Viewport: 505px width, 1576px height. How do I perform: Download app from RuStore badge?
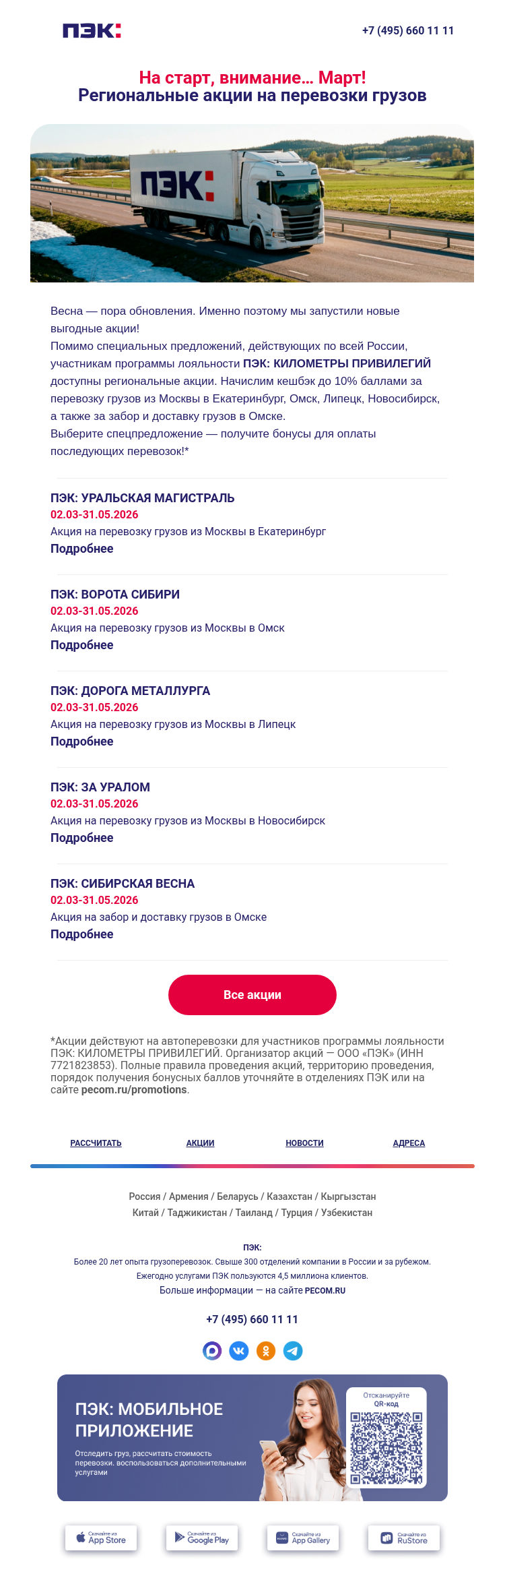point(404,1538)
